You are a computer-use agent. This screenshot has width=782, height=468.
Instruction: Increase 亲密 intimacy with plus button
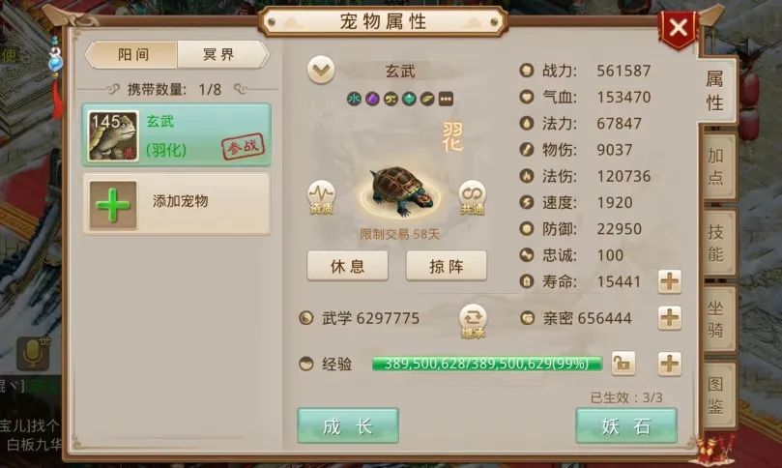click(x=669, y=318)
